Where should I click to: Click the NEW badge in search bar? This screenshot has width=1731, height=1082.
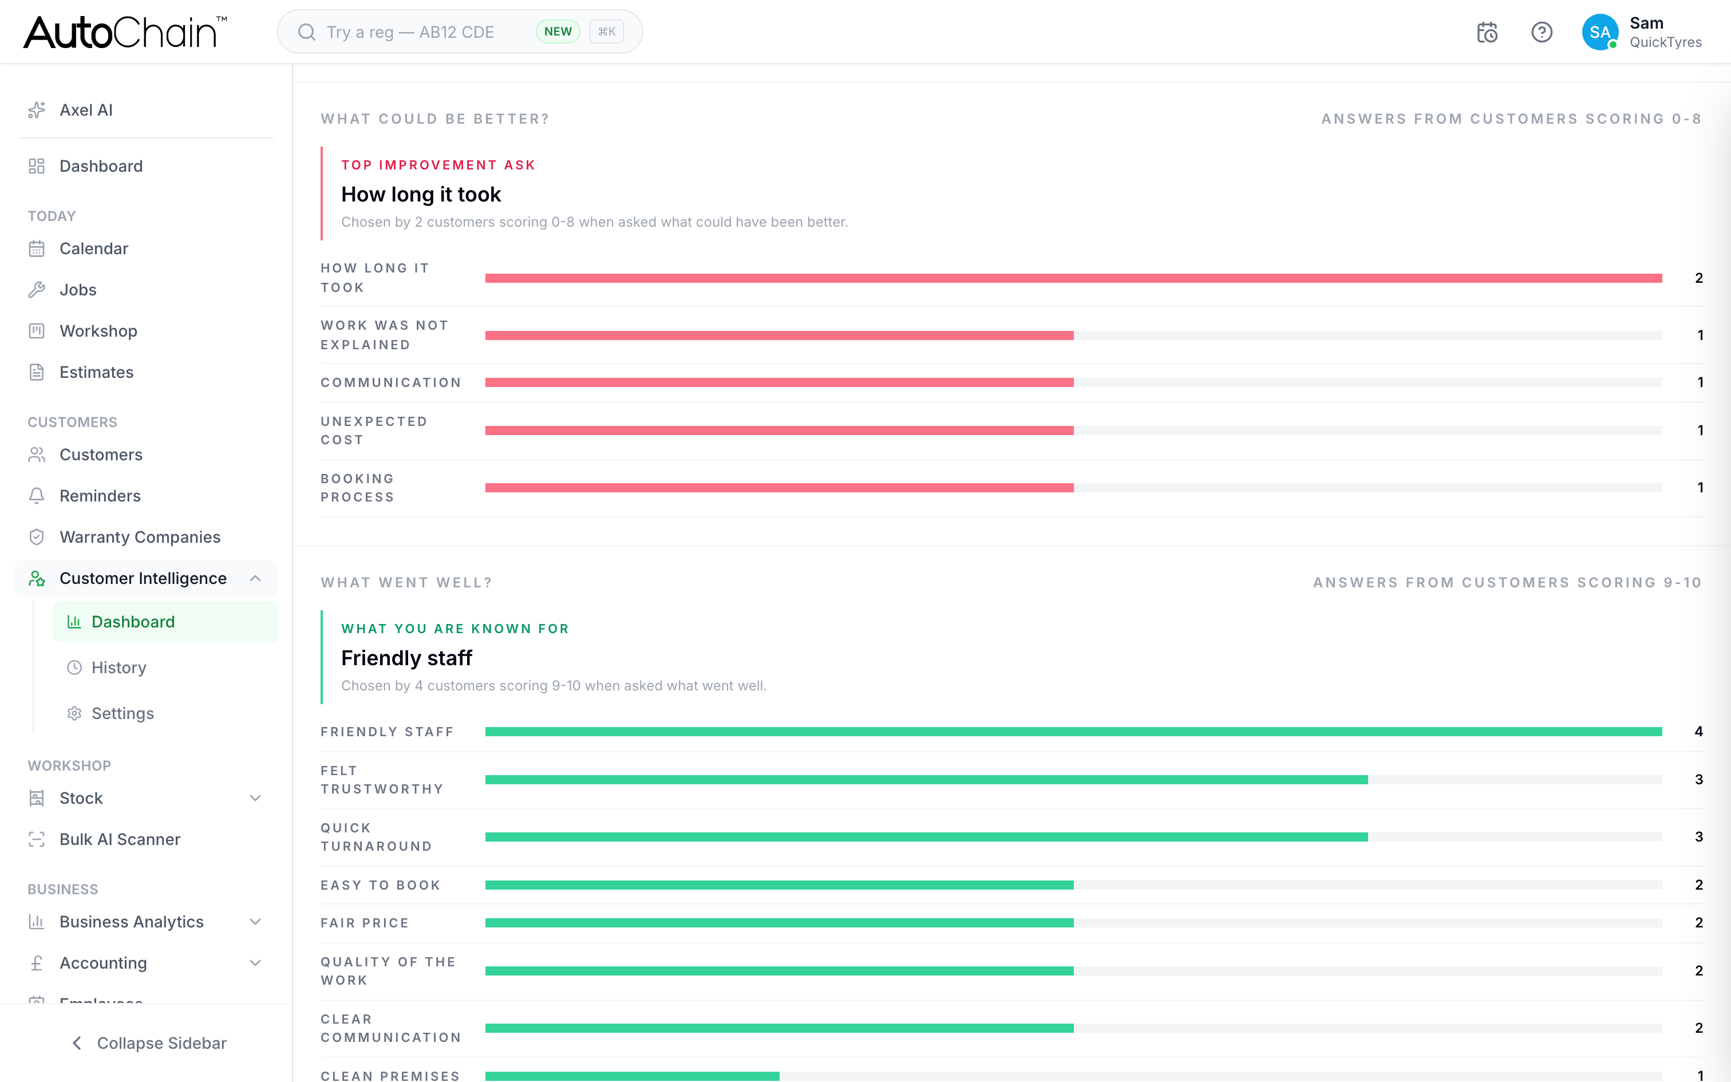558,31
